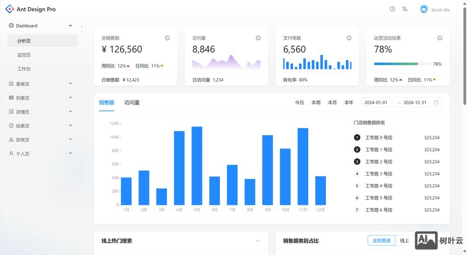Click the ¥ 126,560 total sales value

point(122,49)
